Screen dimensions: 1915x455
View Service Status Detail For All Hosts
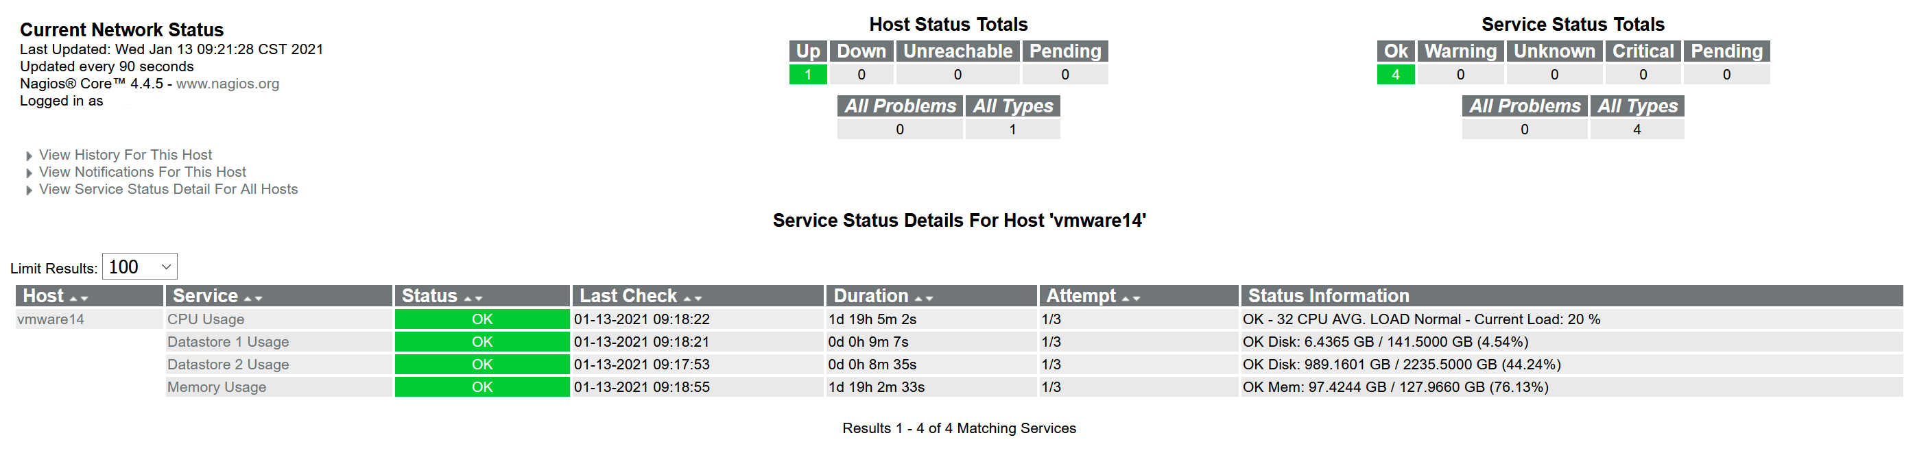(x=168, y=189)
